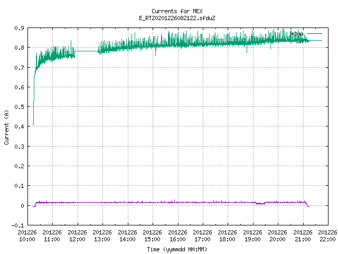Click the x-axis tick label 201226 12:00
The width and height of the screenshot is (338, 254).
tap(77, 236)
